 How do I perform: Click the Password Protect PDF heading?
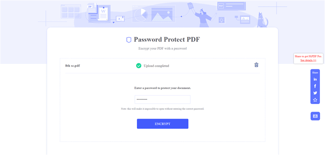pyautogui.click(x=166, y=40)
